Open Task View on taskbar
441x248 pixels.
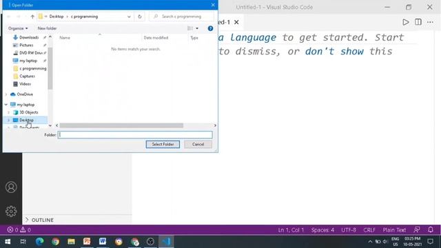click(23, 242)
